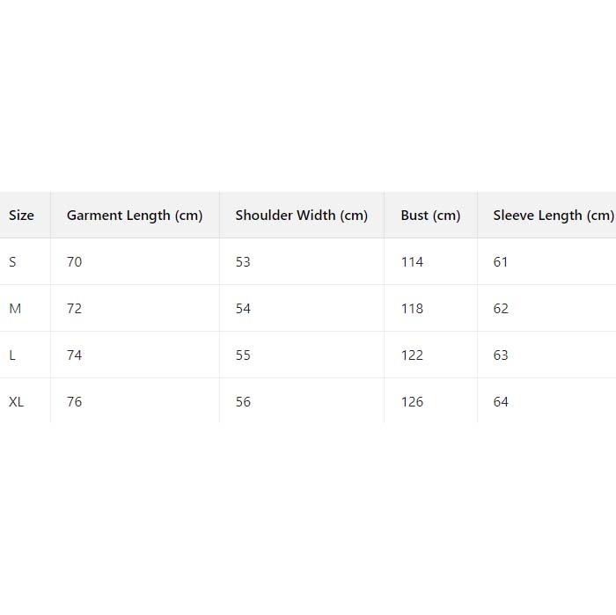Click the Garment Length (cm) header
Image resolution: width=616 pixels, height=615 pixels.
(x=135, y=216)
